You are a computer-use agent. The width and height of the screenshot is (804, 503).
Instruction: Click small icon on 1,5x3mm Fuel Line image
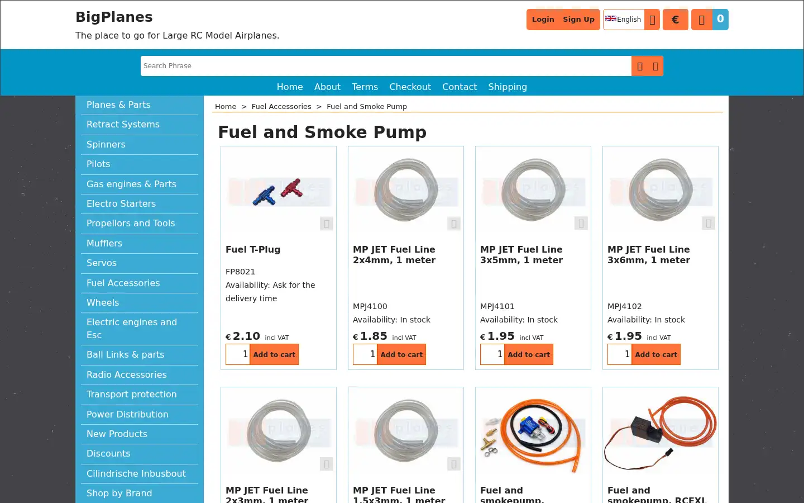click(x=454, y=464)
